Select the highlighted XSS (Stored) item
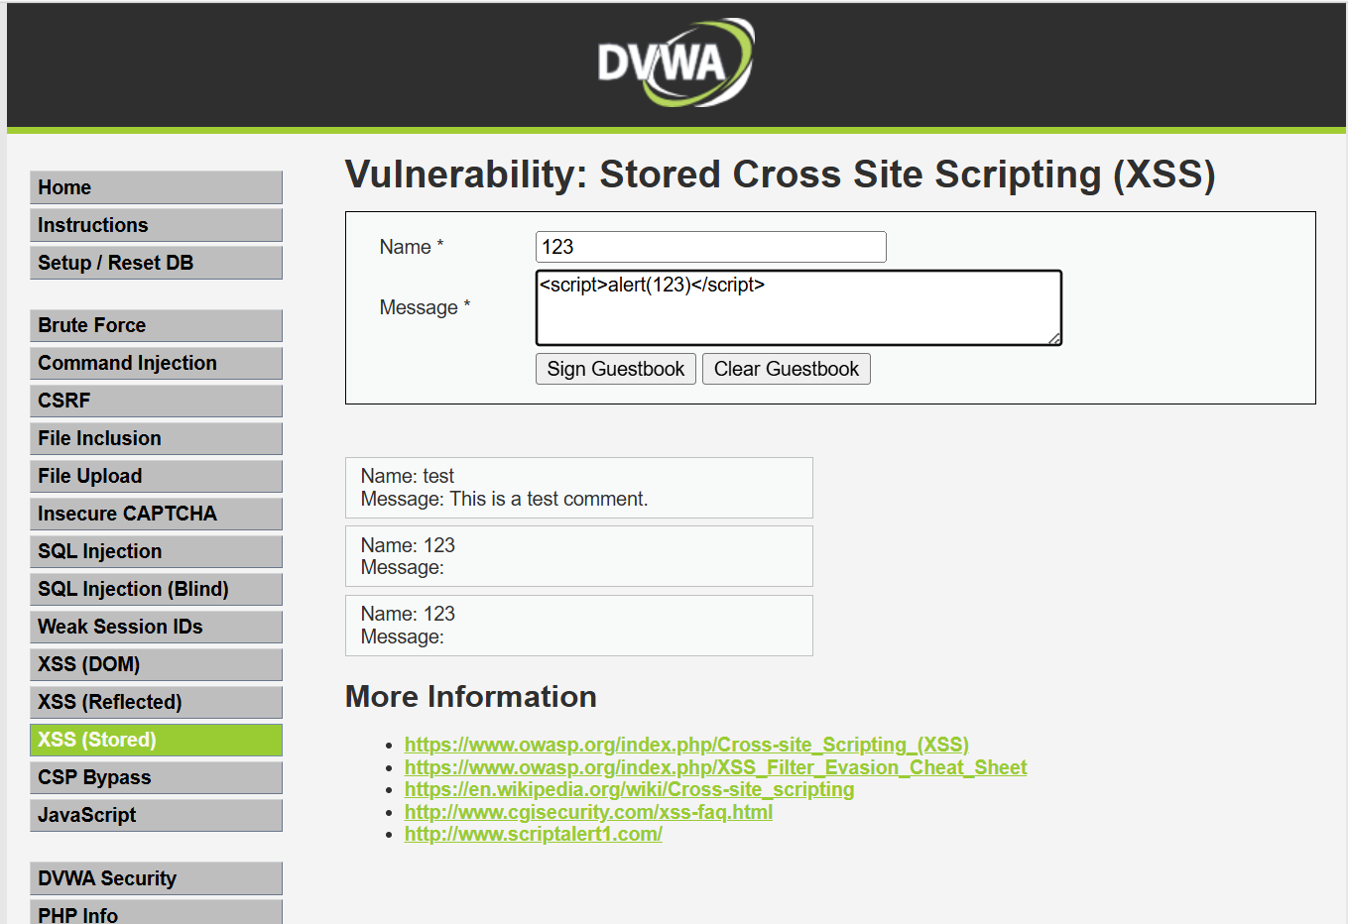Image resolution: width=1348 pixels, height=924 pixels. pos(156,740)
